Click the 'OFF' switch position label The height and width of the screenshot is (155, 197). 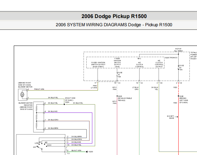tap(35, 147)
